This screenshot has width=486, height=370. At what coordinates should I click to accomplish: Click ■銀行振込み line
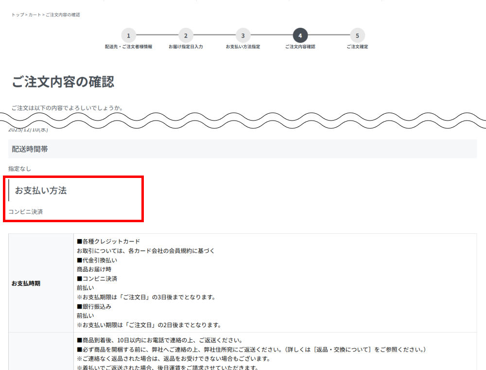94,306
